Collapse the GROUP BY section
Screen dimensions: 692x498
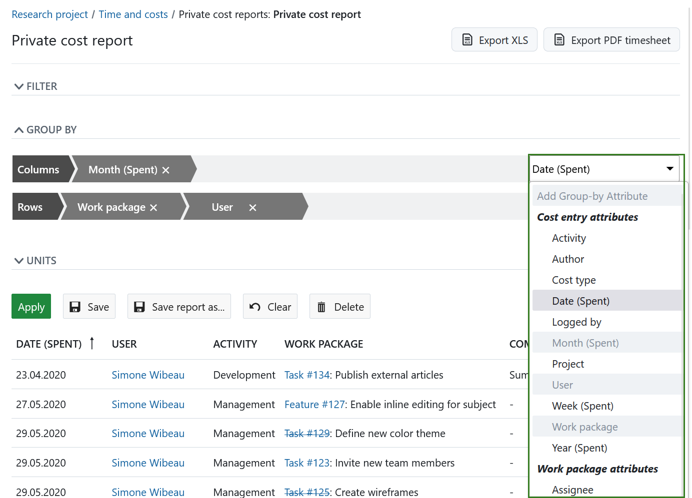pyautogui.click(x=45, y=130)
